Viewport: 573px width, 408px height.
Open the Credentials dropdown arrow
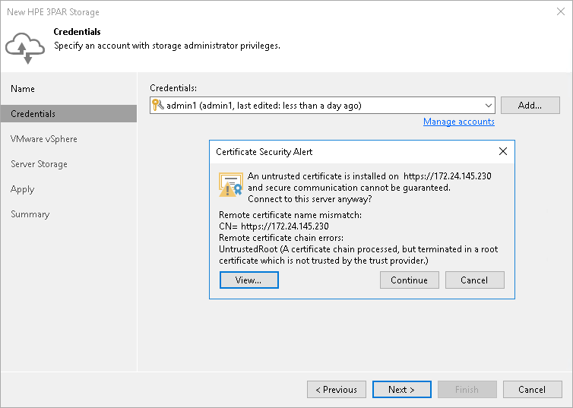click(488, 106)
